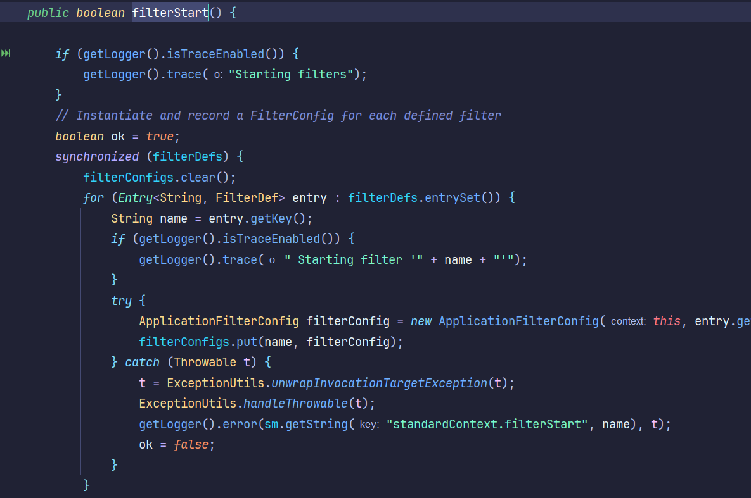Click the if keyword inside the for loop
Screen dimensions: 751x498
(118, 239)
